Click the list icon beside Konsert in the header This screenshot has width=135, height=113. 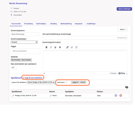pyautogui.click(x=11, y=8)
